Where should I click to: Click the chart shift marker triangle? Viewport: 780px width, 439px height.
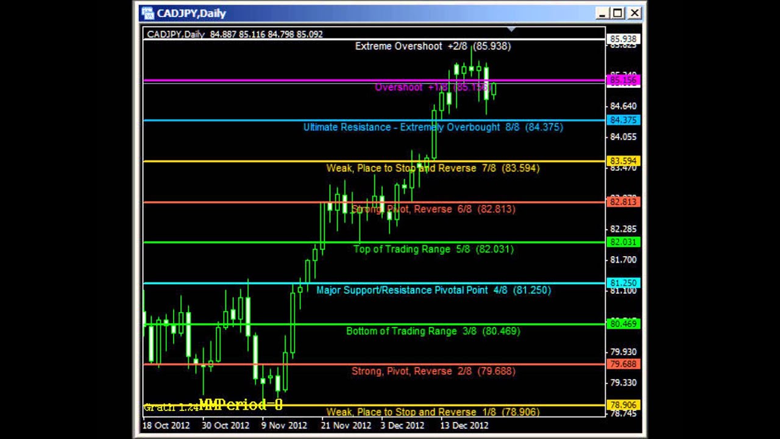coord(511,29)
